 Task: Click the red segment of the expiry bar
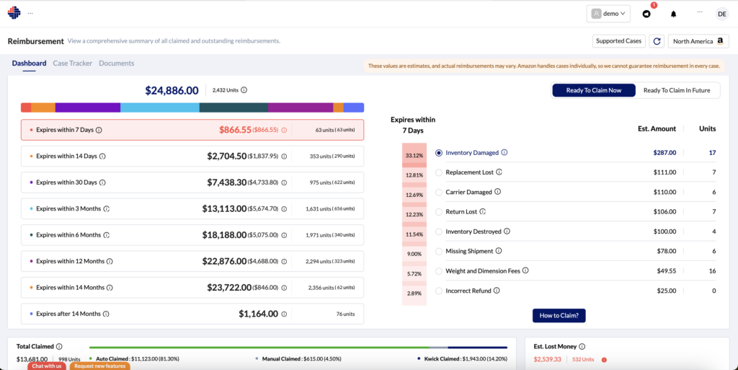(26, 107)
